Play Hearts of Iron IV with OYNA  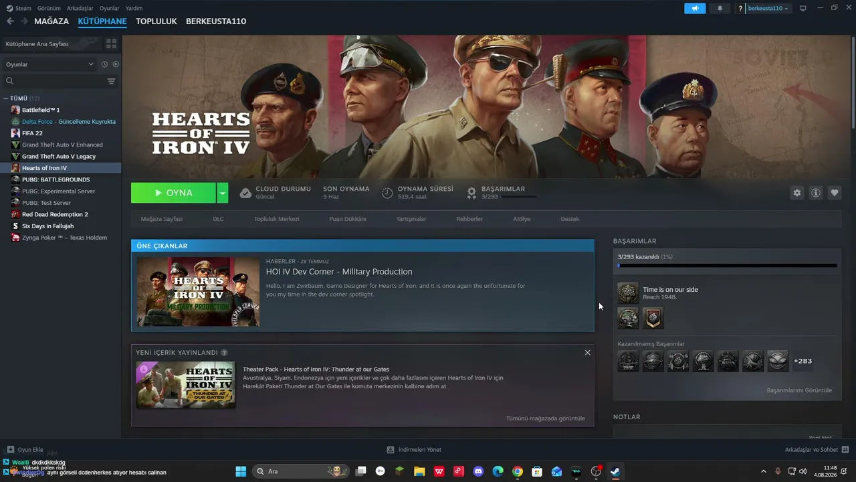[174, 193]
